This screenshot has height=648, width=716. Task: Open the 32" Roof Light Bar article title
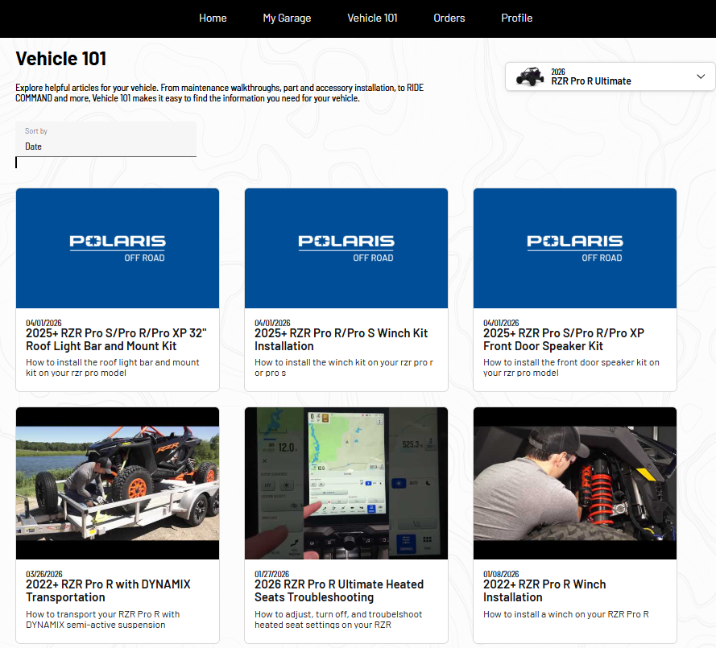[x=116, y=340]
